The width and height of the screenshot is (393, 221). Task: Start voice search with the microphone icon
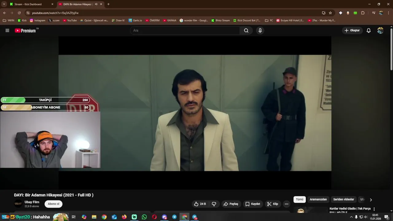(260, 30)
